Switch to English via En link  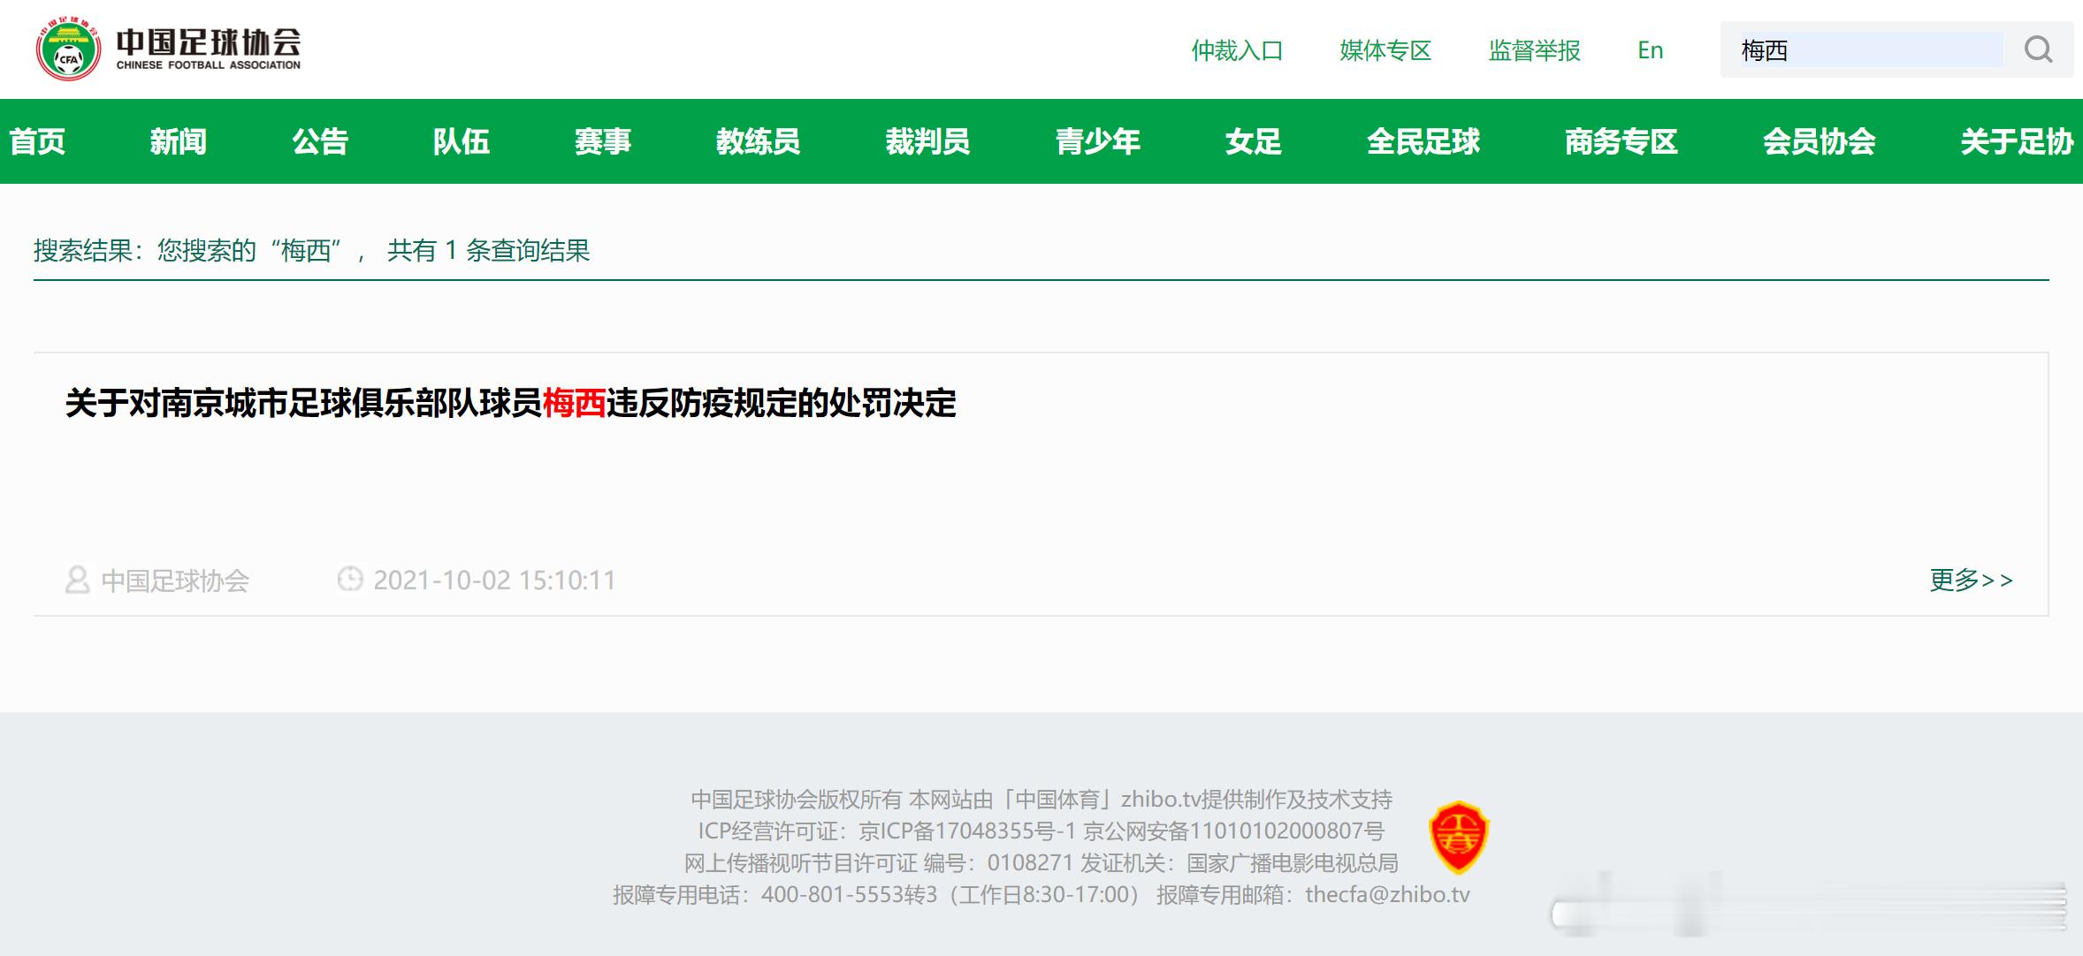[1650, 50]
